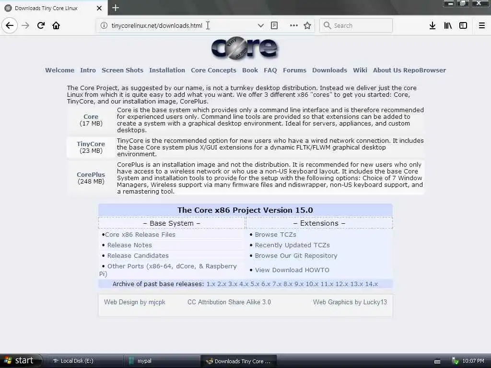Viewport: 491px width, 368px height.
Task: Open the About Us page
Action: 387,70
